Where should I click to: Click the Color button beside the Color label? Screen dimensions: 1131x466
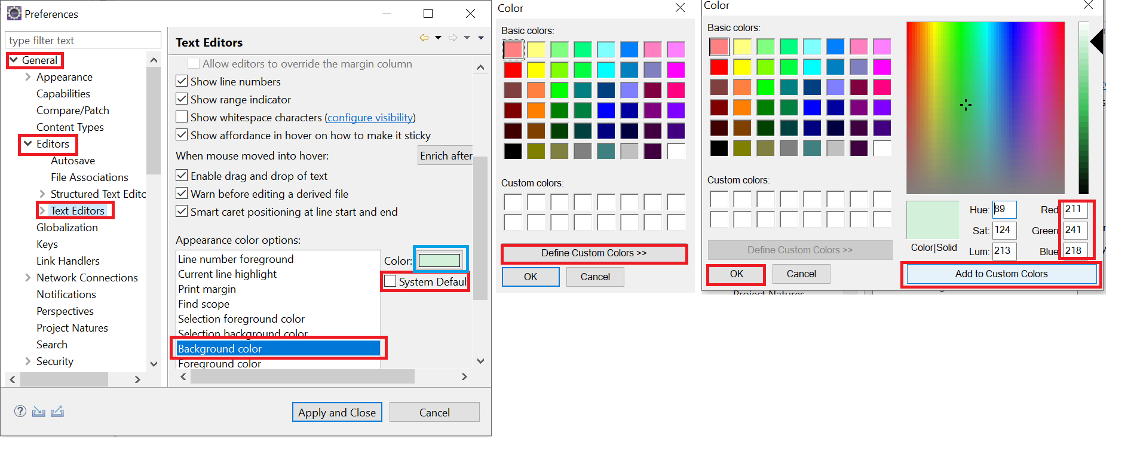click(x=440, y=260)
